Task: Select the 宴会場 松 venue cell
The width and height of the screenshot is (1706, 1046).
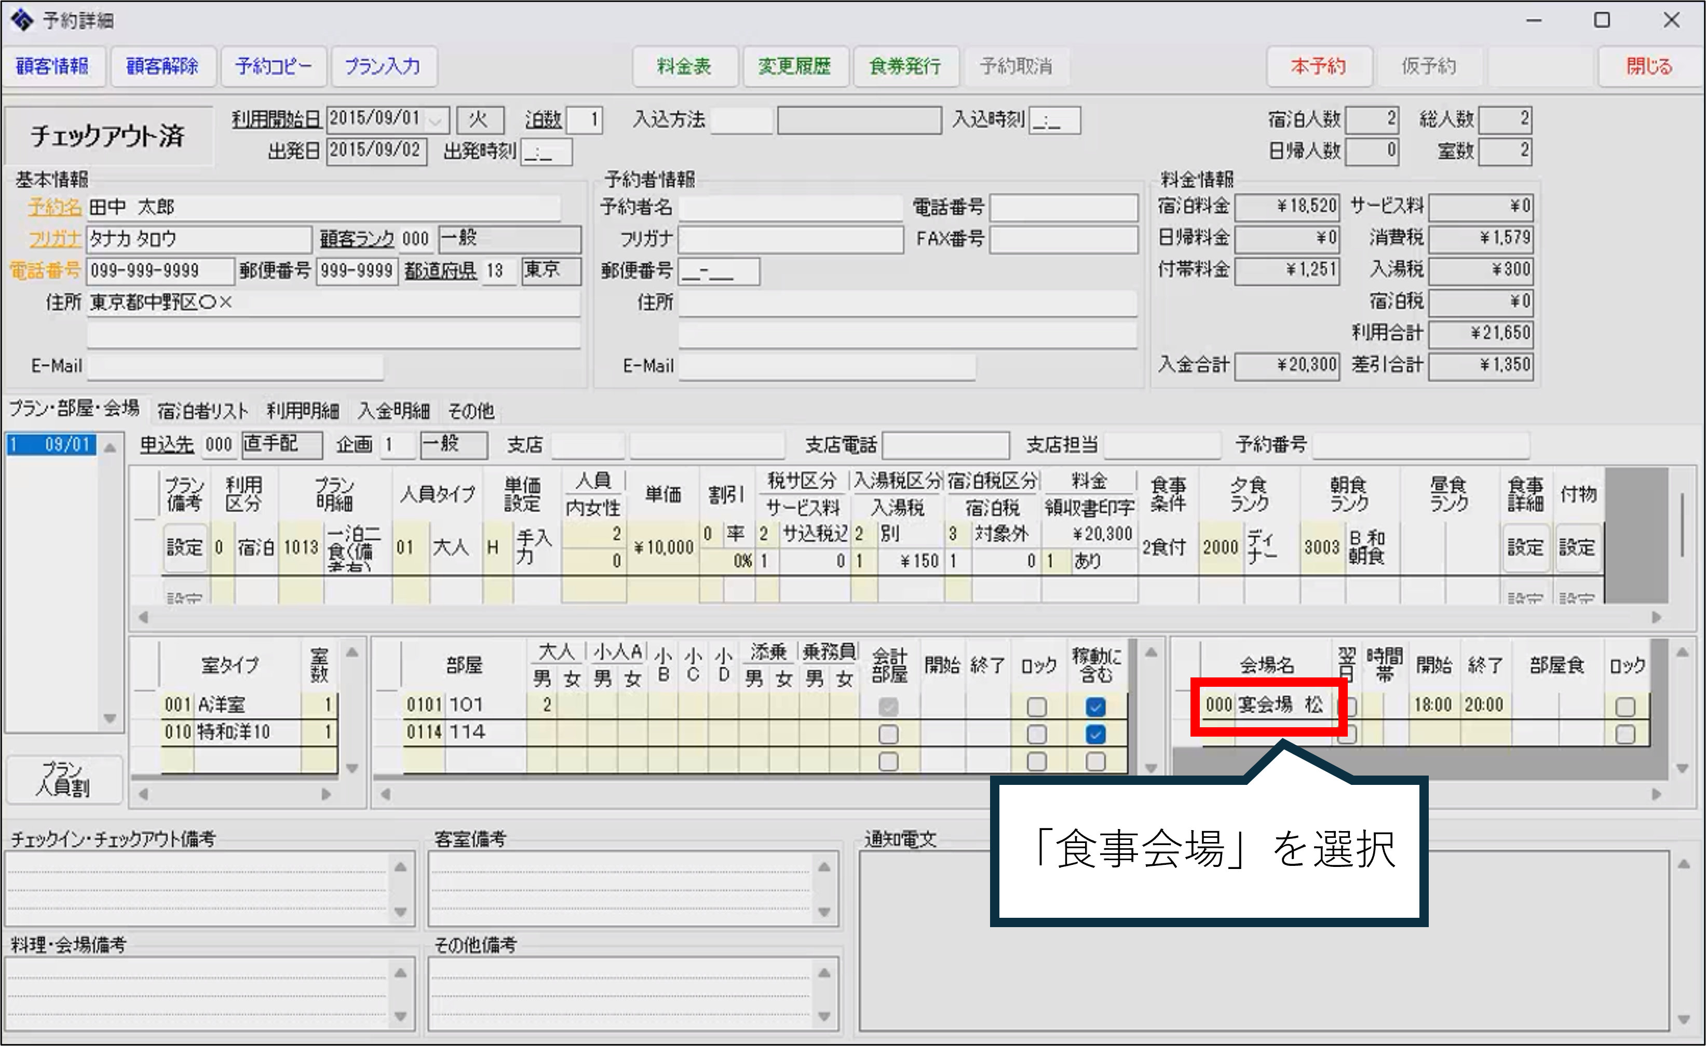Action: point(1281,705)
